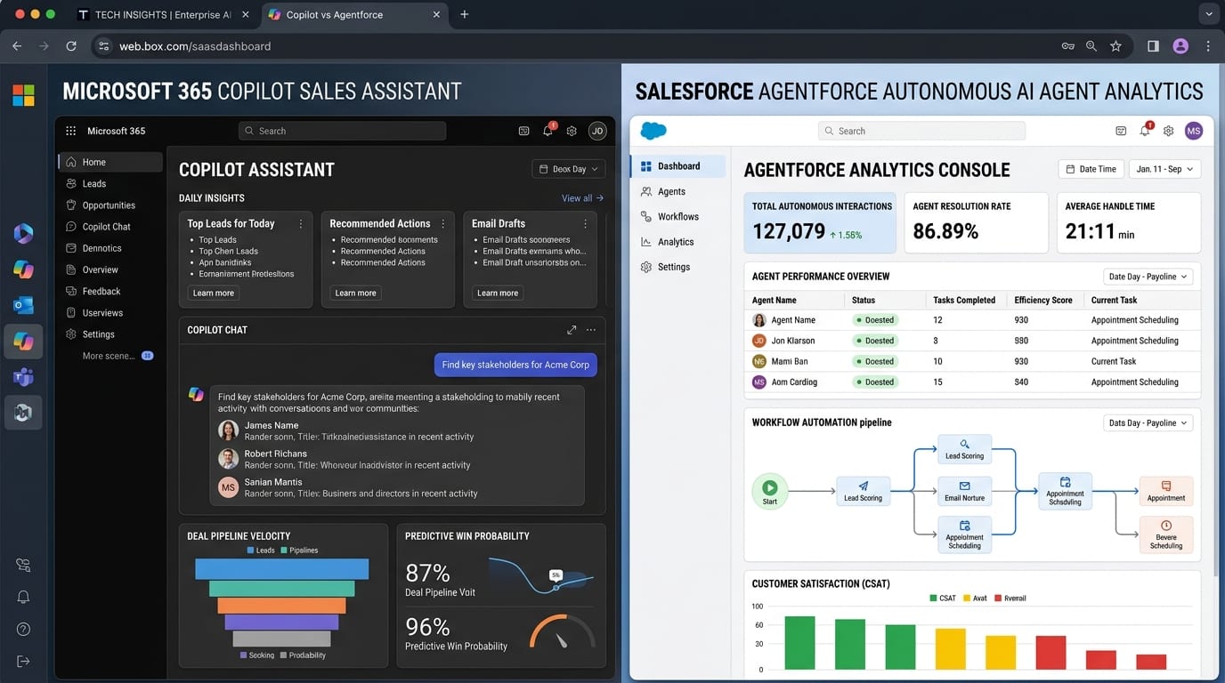Expand the browser tab search chevron
The image size is (1225, 683).
click(1208, 14)
